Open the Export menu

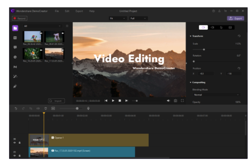click(79, 11)
